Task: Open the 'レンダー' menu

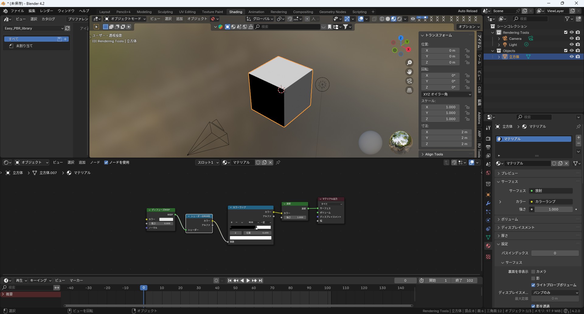Action: click(47, 11)
